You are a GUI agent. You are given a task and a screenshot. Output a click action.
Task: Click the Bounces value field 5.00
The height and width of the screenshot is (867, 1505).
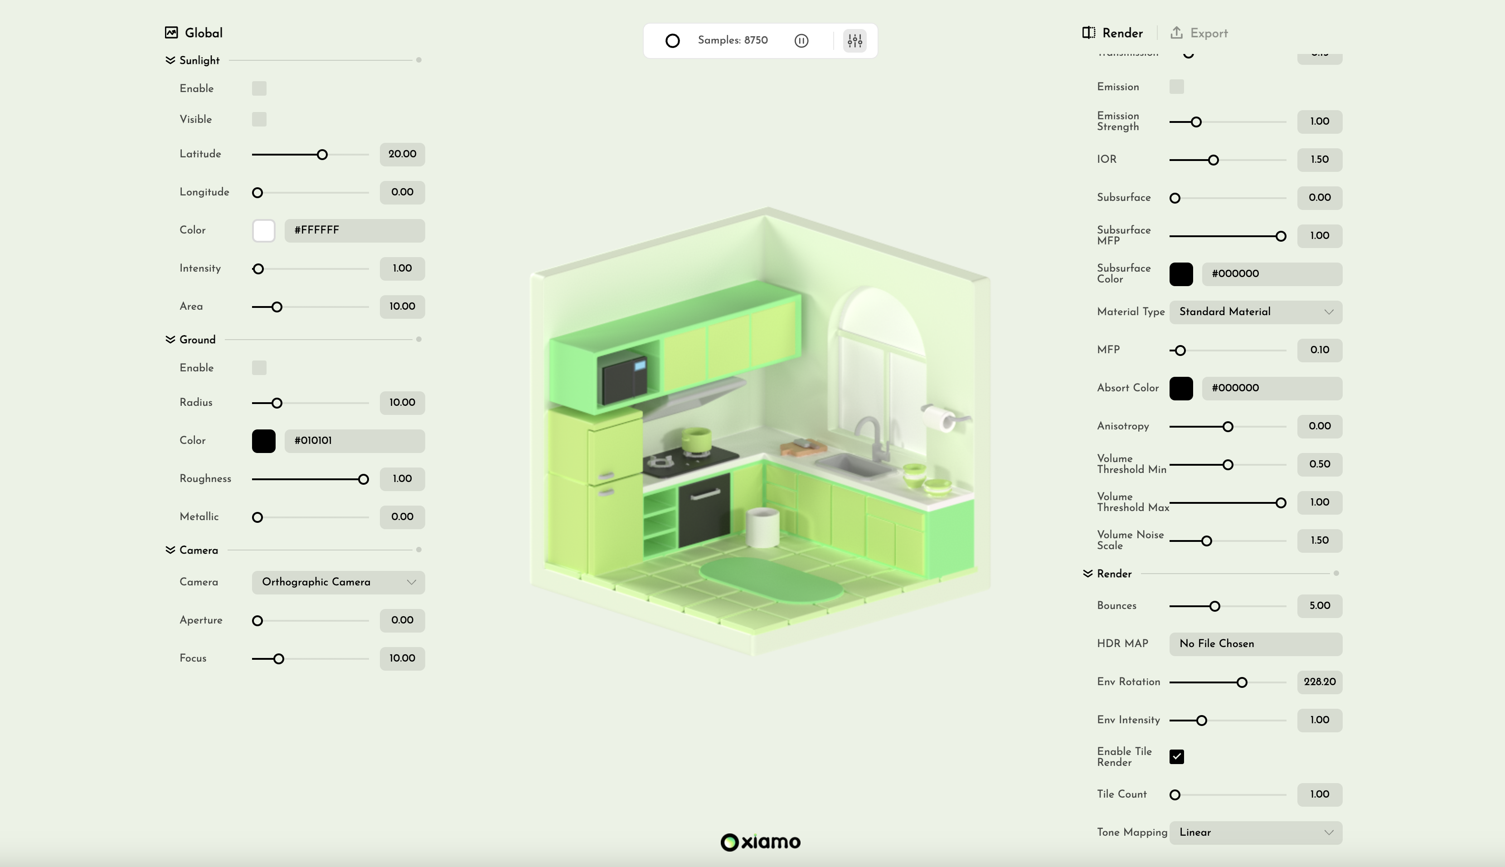click(1319, 606)
